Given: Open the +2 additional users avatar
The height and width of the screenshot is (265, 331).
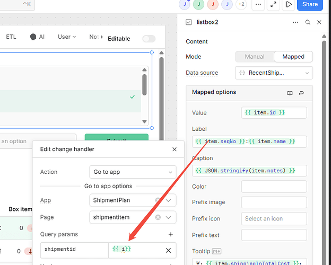Looking at the screenshot, I should pos(241,4).
